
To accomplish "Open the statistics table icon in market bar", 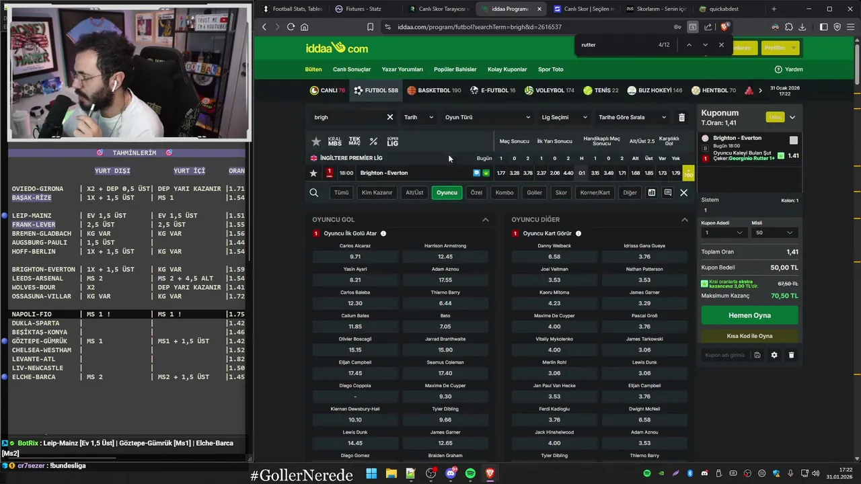I will [651, 193].
